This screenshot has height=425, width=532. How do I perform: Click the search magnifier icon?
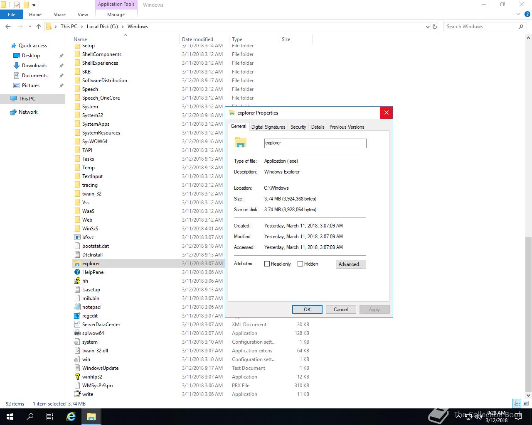(521, 27)
